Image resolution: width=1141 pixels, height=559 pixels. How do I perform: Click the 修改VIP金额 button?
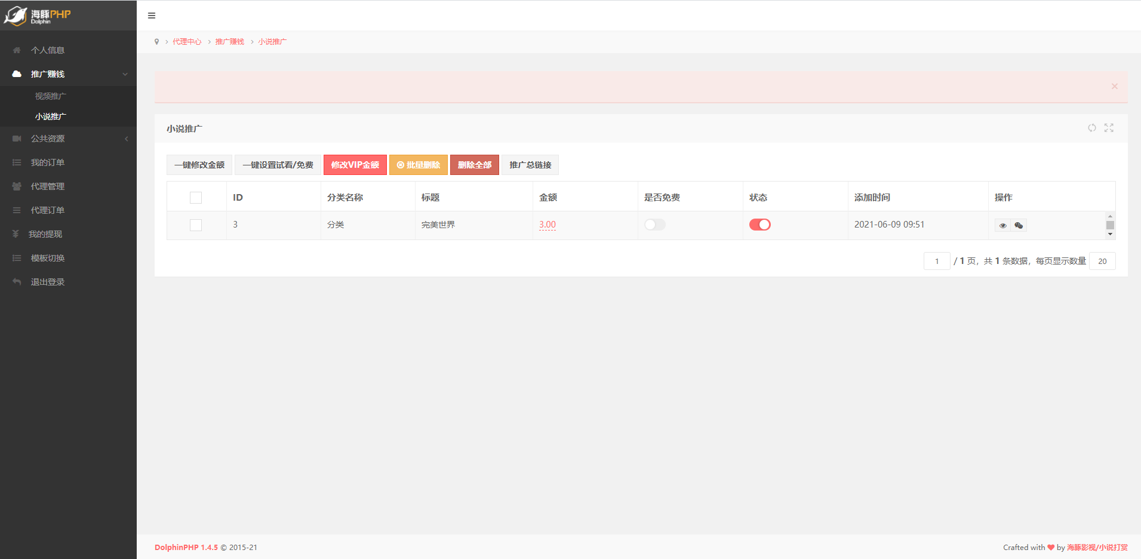tap(355, 165)
